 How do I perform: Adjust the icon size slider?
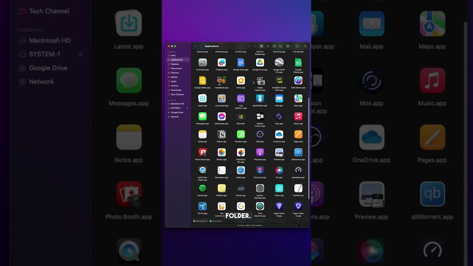tap(301, 225)
